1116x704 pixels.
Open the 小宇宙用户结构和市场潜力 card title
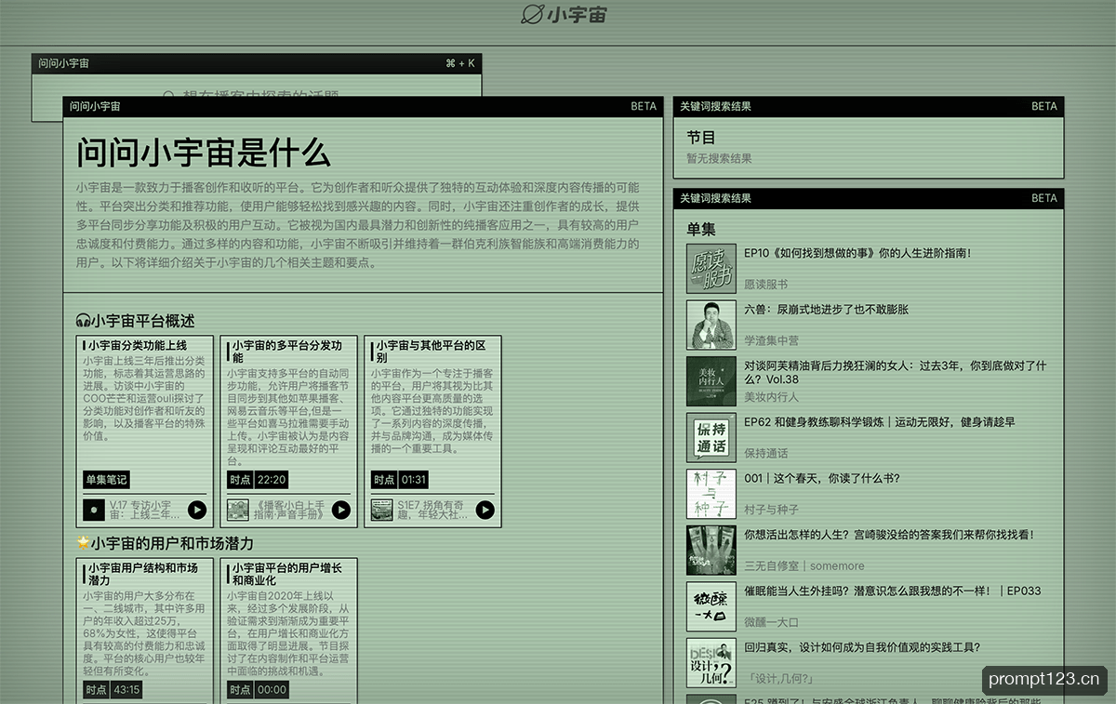(143, 574)
